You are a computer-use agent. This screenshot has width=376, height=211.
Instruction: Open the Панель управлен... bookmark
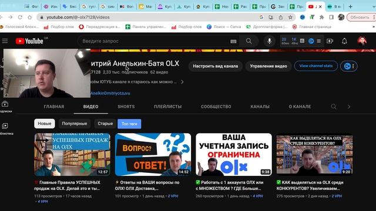(x=146, y=27)
